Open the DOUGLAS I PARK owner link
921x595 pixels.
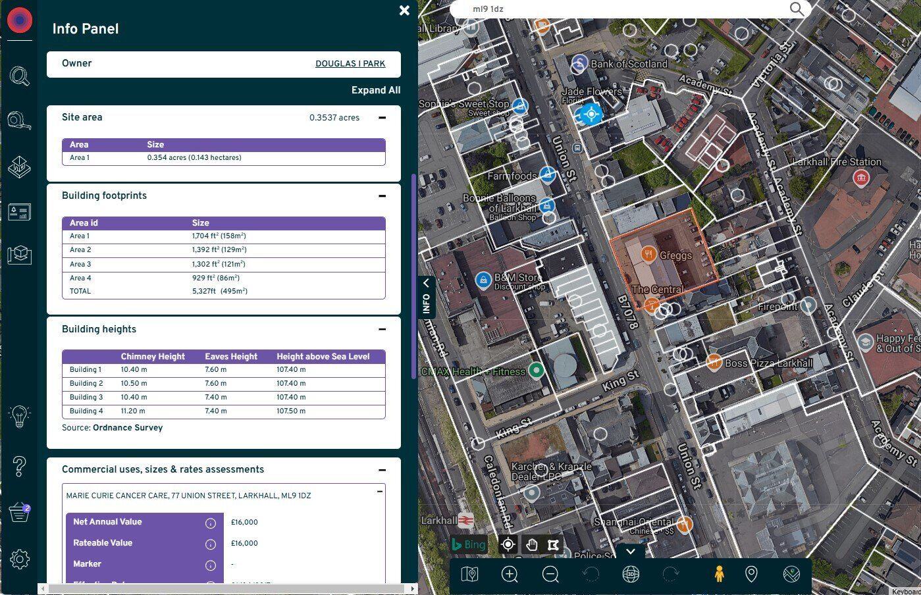[350, 64]
